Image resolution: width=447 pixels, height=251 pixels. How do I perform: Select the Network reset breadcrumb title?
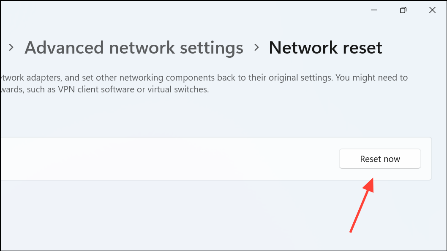325,48
